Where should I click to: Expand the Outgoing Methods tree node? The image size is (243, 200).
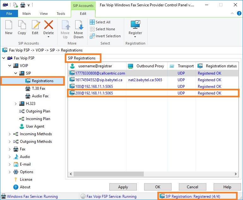(9, 142)
